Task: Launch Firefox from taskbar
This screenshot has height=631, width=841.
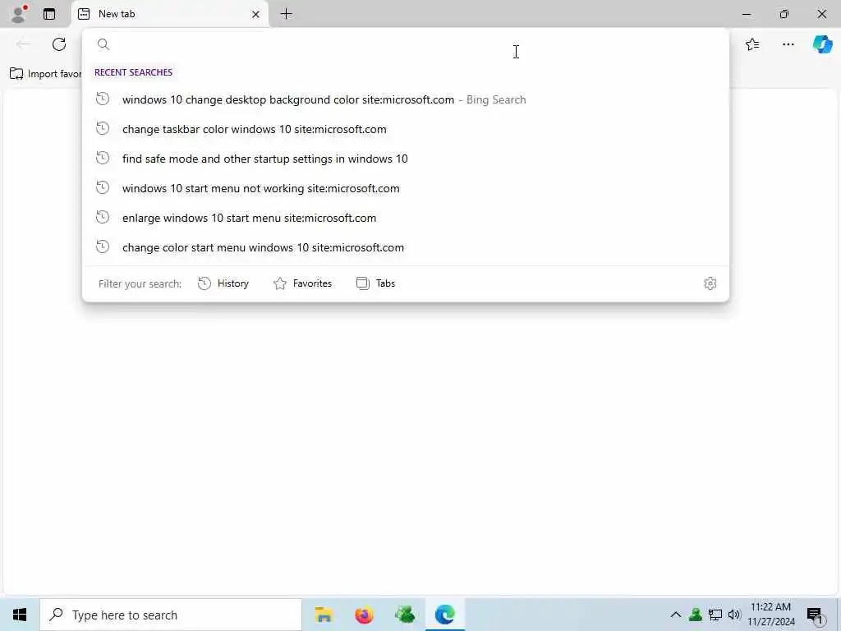Action: coord(364,615)
